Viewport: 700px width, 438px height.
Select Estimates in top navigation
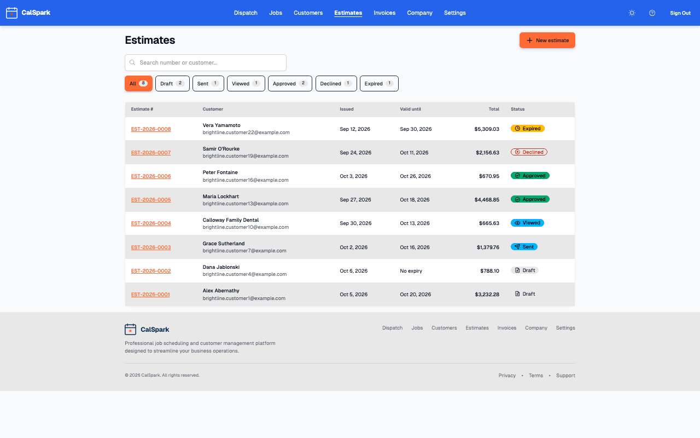point(348,13)
